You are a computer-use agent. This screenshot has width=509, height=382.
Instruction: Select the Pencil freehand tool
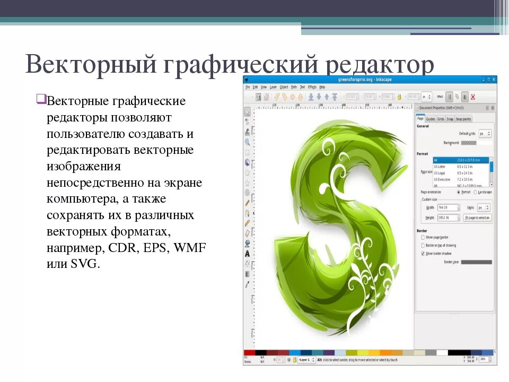click(248, 203)
